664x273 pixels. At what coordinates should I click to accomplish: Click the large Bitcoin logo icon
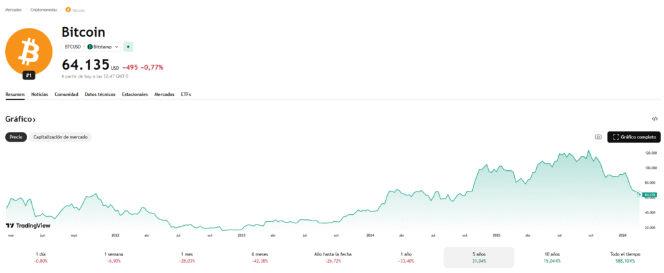29,51
